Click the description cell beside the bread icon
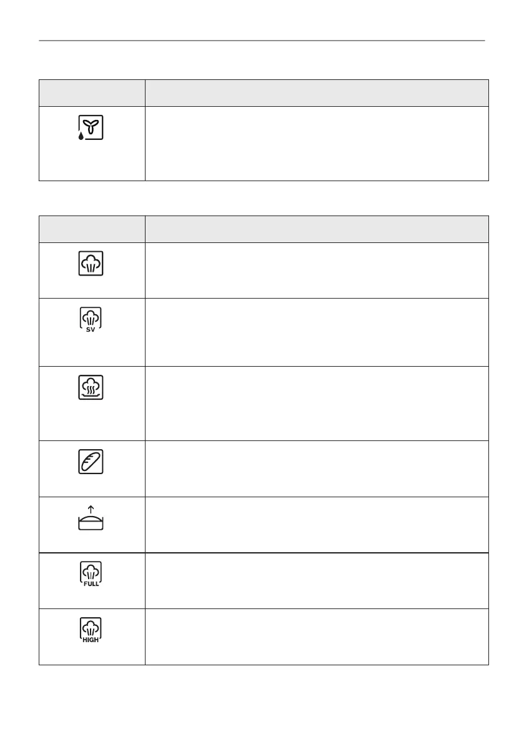 click(317, 469)
